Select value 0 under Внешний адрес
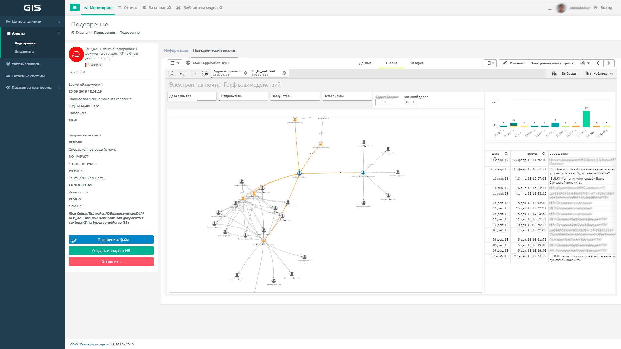This screenshot has height=349, width=621. [x=407, y=102]
